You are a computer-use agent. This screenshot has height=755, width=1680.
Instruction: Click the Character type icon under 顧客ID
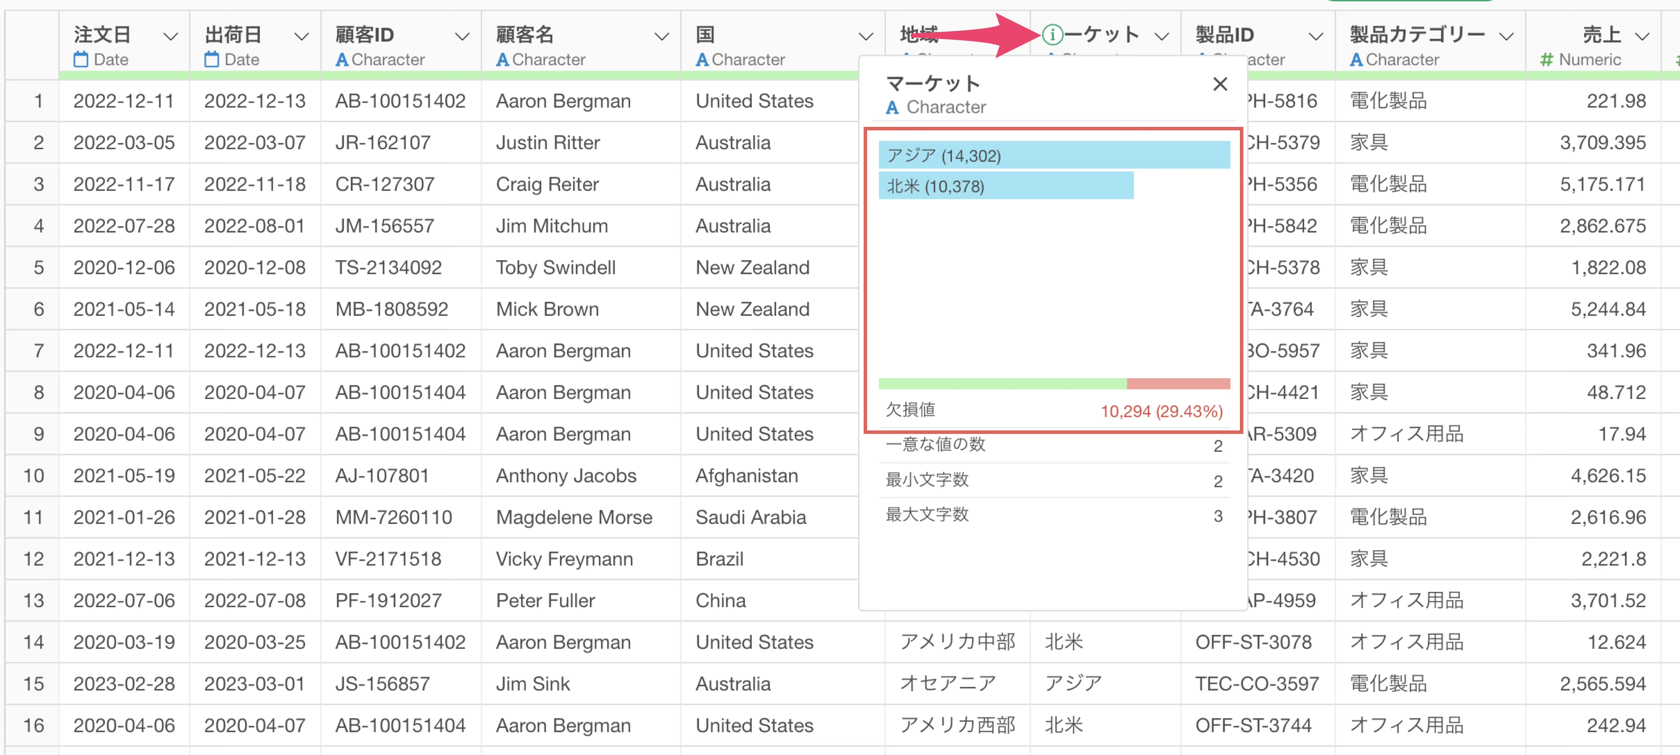click(341, 60)
